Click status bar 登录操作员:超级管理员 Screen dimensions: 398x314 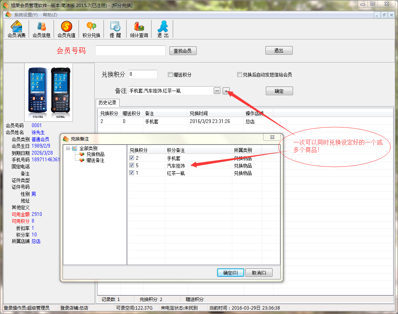(x=27, y=308)
